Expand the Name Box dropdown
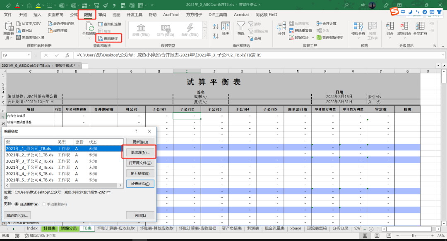 point(29,55)
